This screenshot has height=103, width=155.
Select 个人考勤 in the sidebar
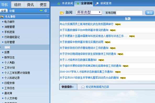[x=9, y=63]
